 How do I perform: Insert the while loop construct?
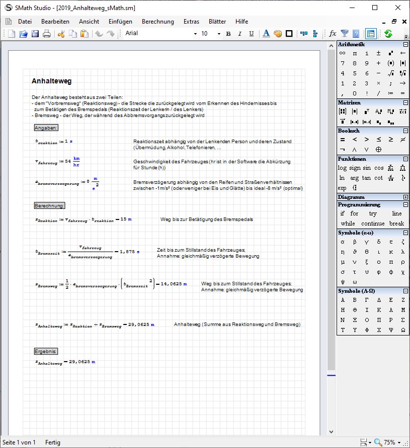348,223
